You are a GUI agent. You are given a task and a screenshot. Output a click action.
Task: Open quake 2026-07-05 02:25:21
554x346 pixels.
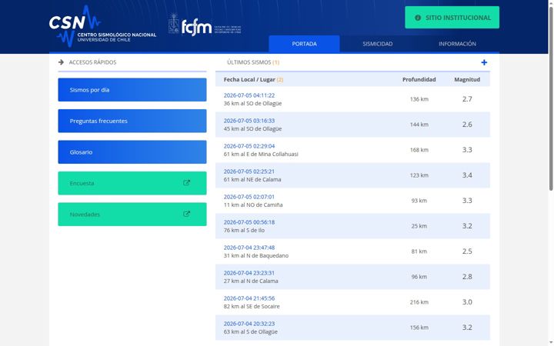[x=249, y=171]
